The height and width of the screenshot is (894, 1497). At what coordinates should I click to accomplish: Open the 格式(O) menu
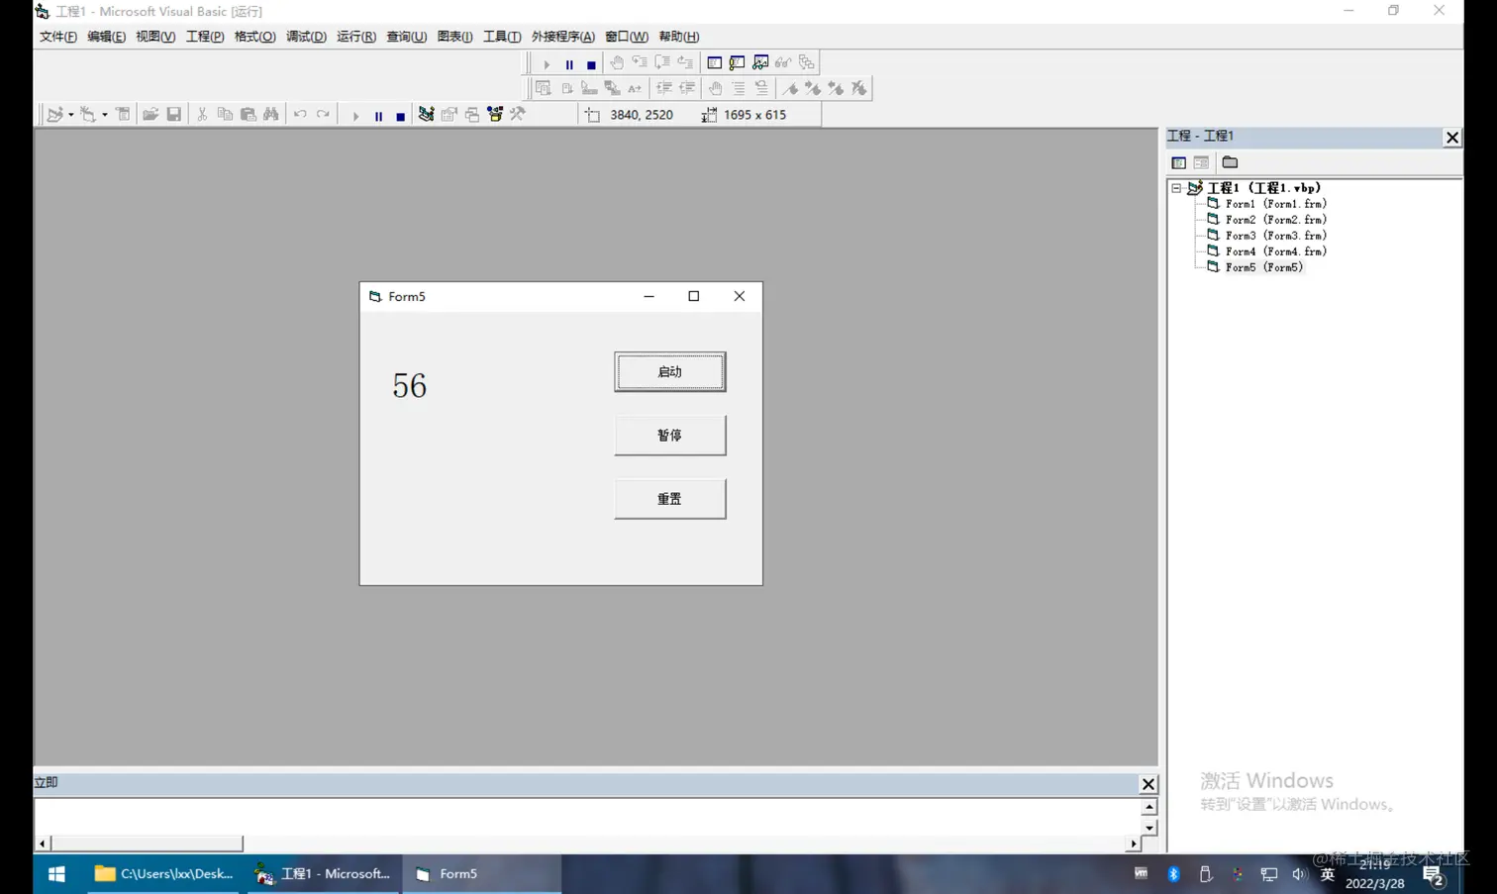pos(254,37)
